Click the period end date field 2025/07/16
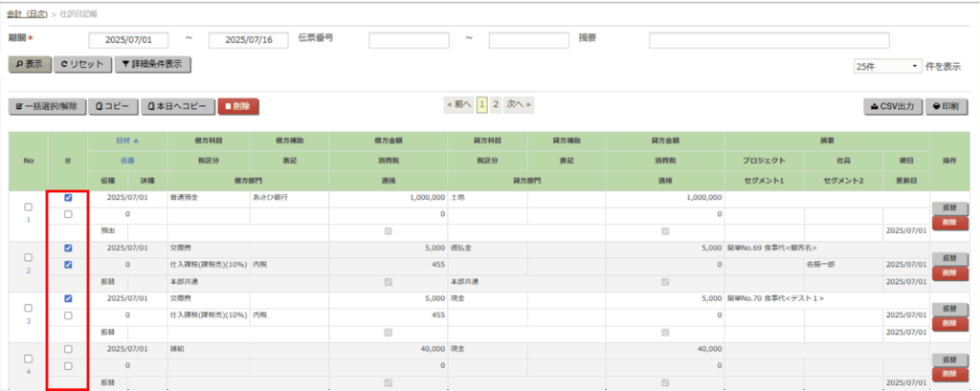The image size is (980, 391). coord(248,40)
